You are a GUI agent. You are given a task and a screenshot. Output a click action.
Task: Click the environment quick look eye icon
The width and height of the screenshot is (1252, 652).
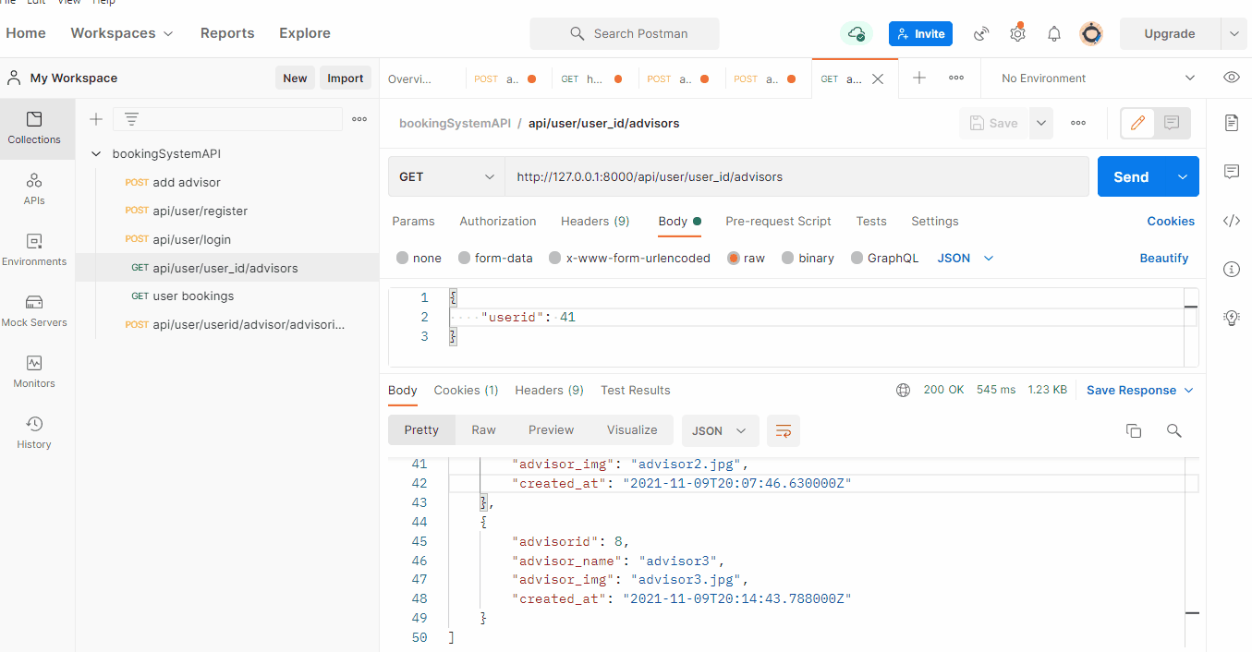coord(1232,78)
